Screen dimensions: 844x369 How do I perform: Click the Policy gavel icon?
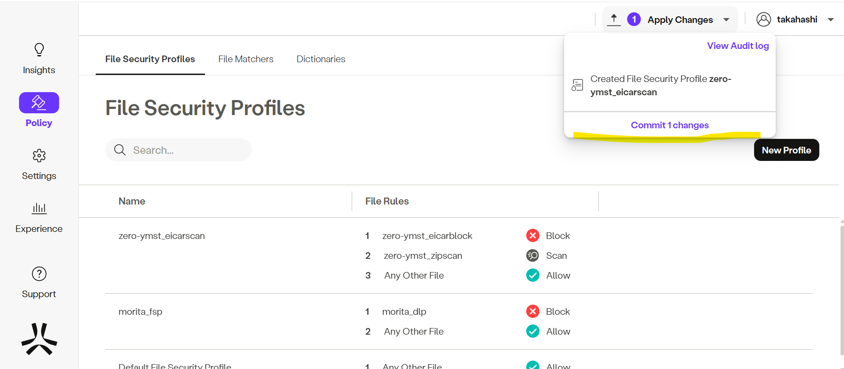(39, 103)
